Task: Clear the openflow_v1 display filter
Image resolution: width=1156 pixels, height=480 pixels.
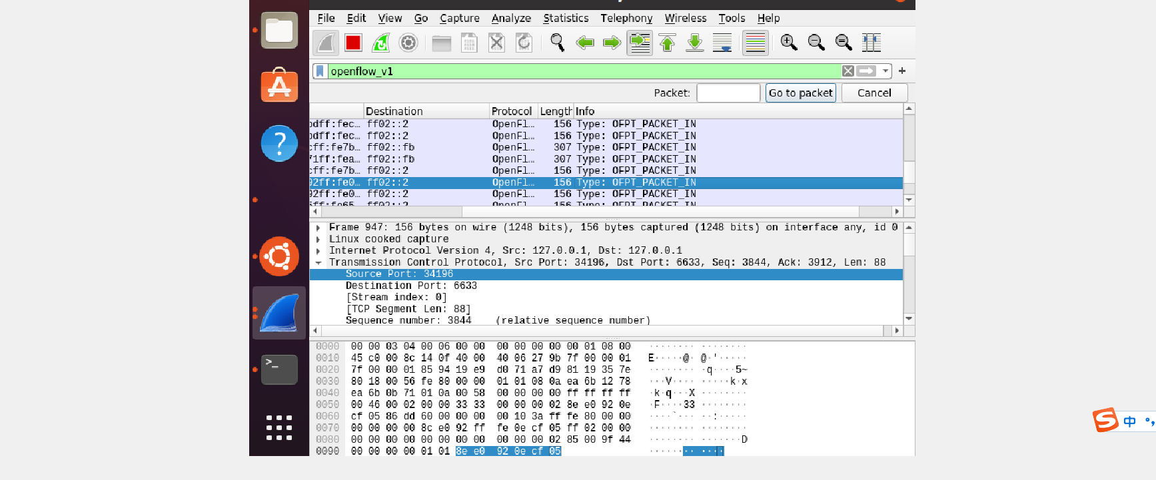Action: (848, 71)
